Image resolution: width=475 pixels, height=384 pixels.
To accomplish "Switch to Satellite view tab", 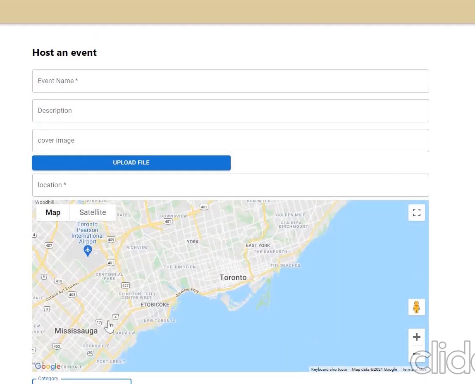I will pos(93,212).
